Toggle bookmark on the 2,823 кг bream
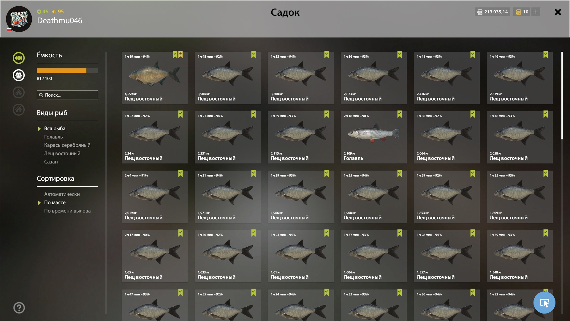Screen dimensions: 570x321 point(400,55)
